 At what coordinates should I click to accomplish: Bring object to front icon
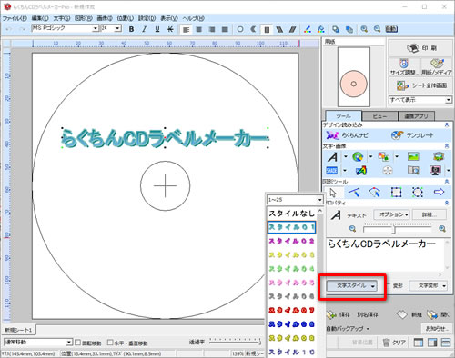336,29
